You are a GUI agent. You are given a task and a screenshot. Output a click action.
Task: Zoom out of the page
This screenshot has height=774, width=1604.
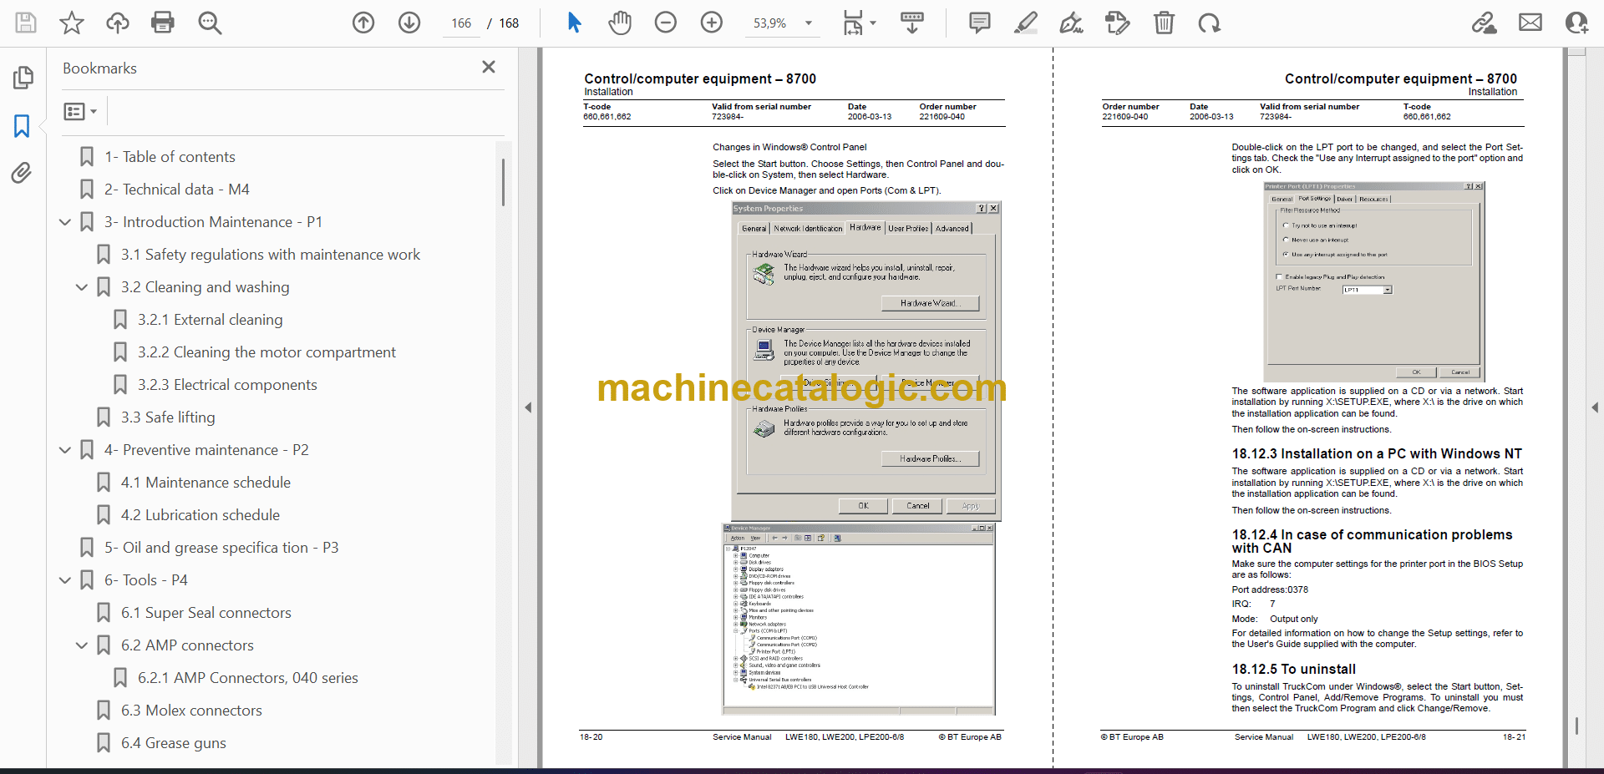click(x=666, y=23)
